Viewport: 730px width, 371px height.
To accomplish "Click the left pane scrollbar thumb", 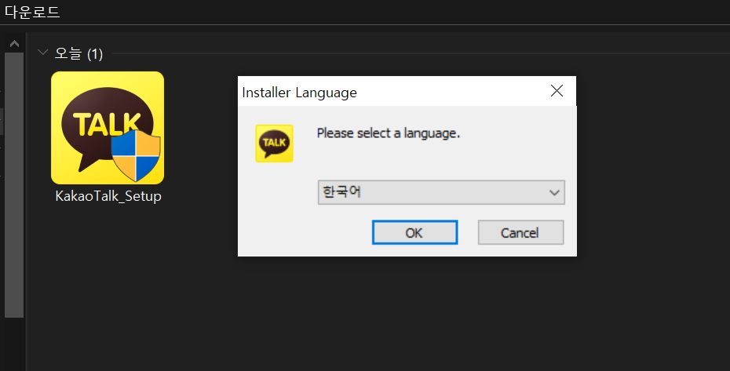I will pyautogui.click(x=14, y=185).
